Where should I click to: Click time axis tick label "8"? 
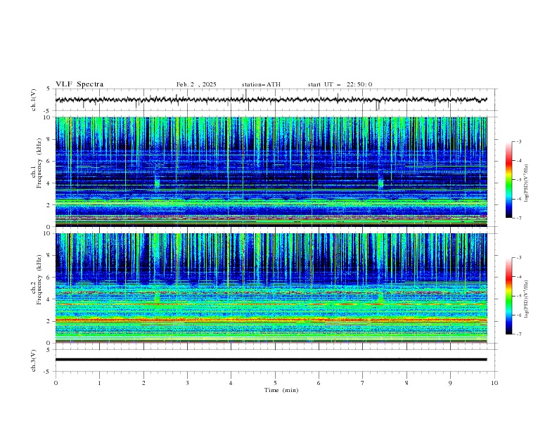point(406,383)
